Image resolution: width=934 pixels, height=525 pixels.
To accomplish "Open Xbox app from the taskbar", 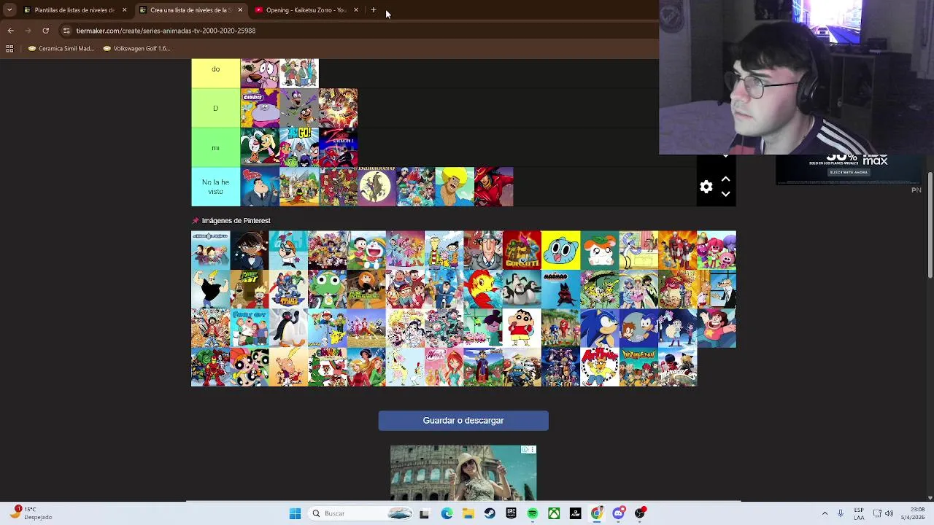I will point(555,513).
